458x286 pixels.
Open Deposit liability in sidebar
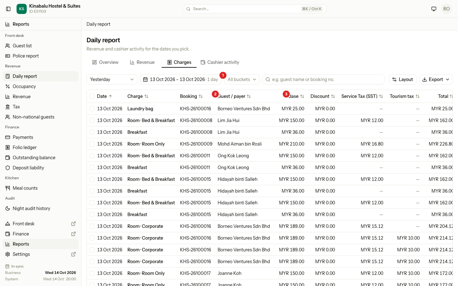click(41, 168)
